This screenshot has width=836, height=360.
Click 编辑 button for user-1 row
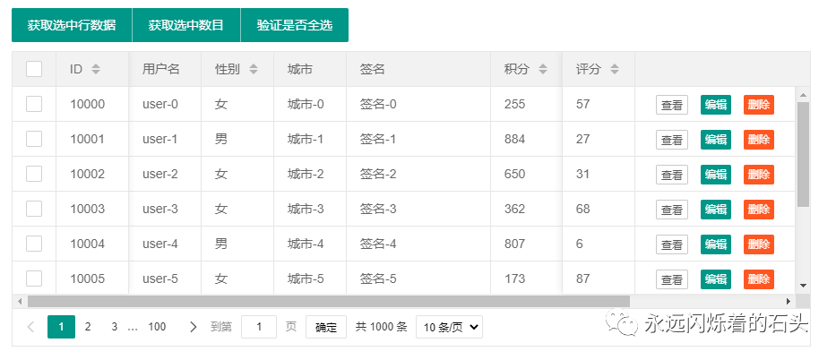(716, 140)
